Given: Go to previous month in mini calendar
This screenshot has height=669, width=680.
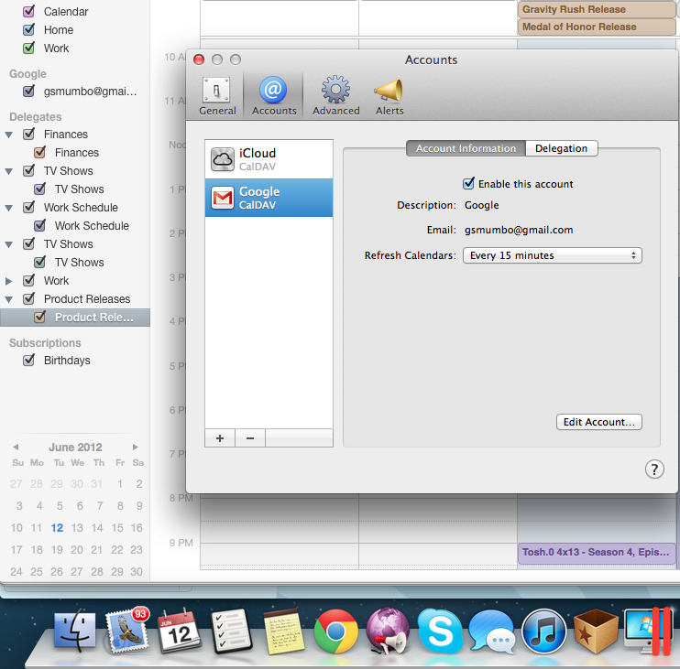Looking at the screenshot, I should [x=16, y=447].
